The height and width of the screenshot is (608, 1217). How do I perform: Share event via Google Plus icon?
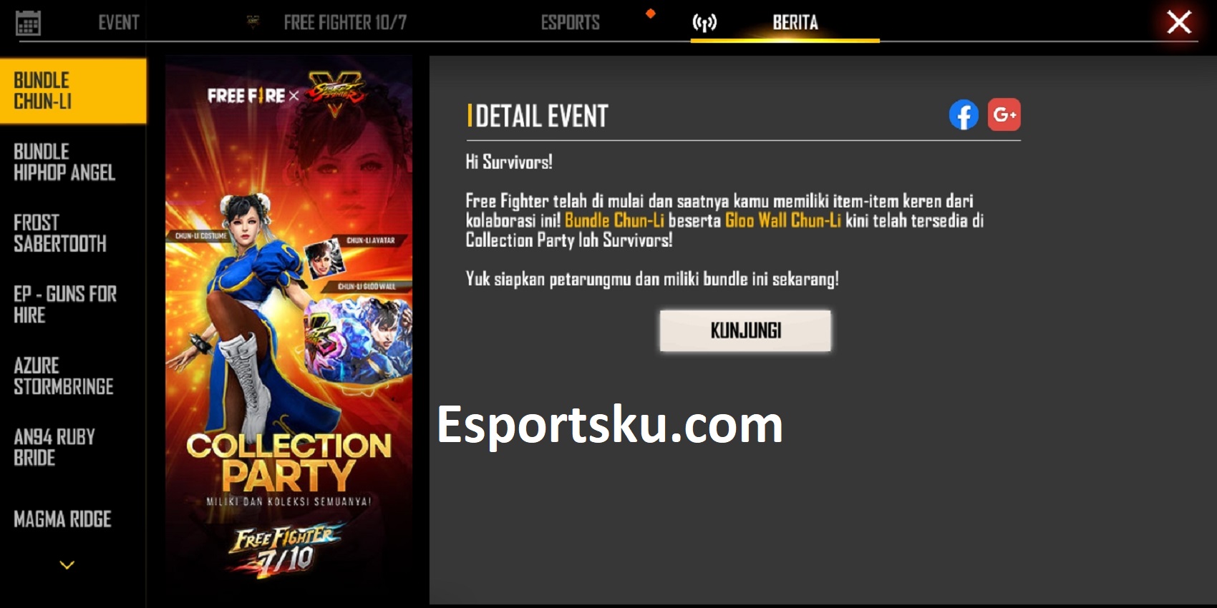coord(1004,114)
